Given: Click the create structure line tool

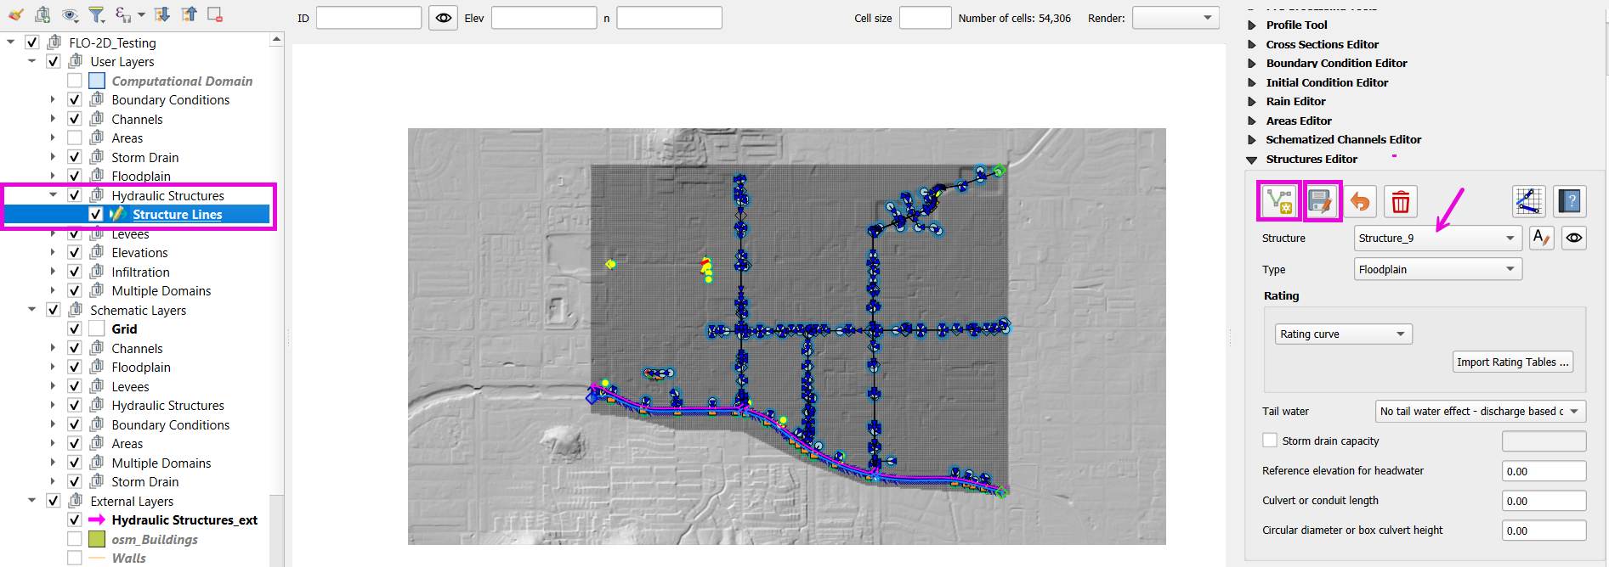Looking at the screenshot, I should [1278, 201].
